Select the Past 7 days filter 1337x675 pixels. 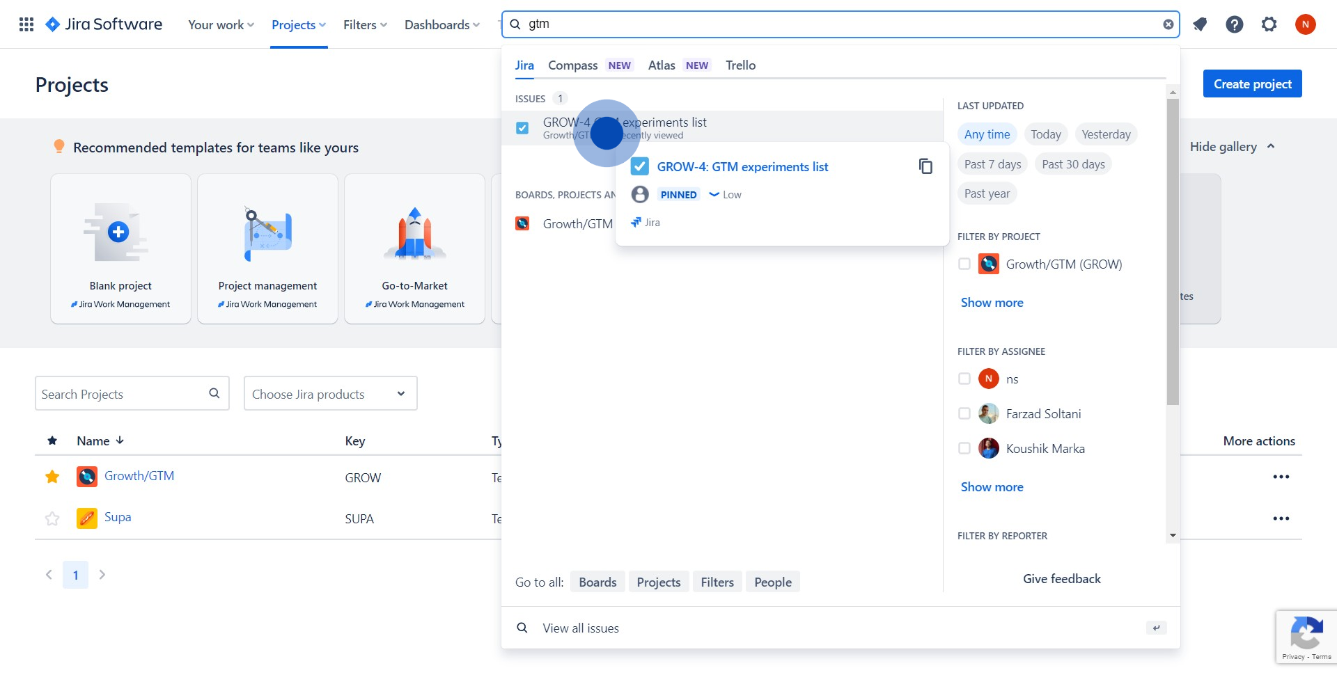pos(992,164)
